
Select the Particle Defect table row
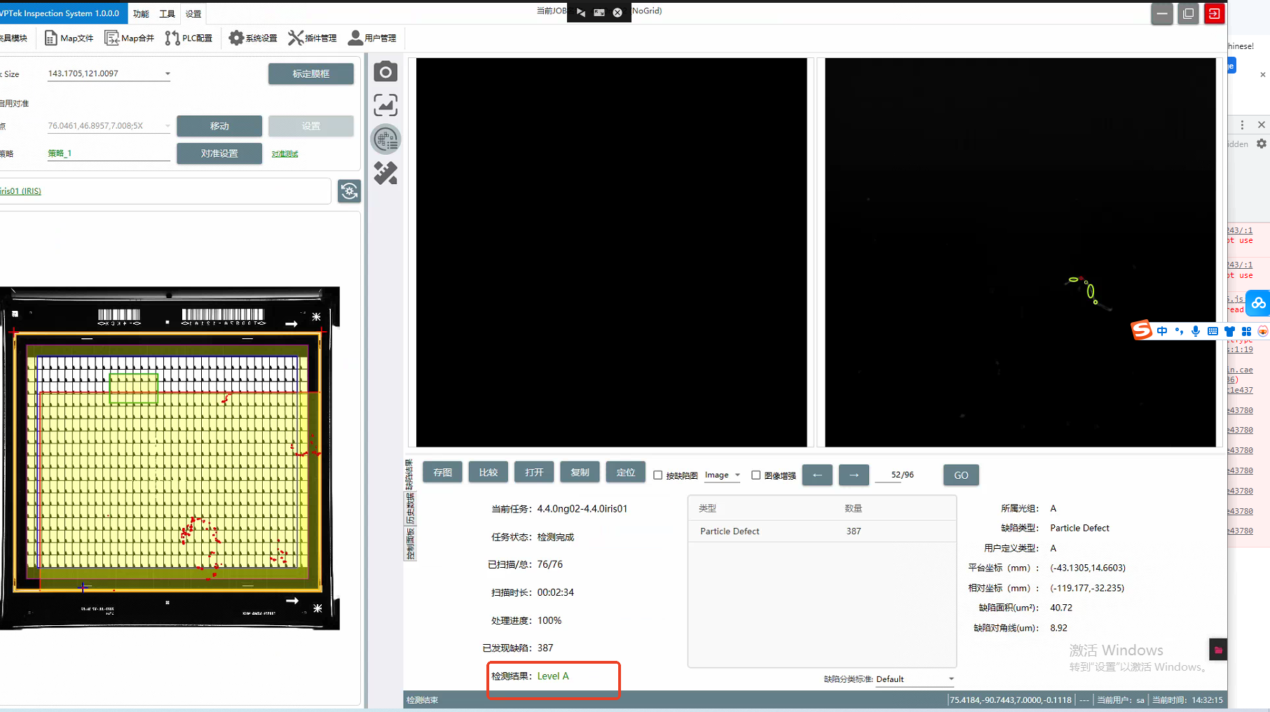(x=822, y=531)
